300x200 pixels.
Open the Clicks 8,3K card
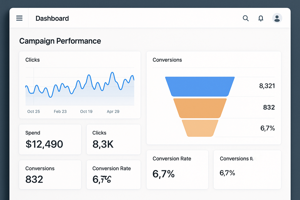(x=113, y=139)
